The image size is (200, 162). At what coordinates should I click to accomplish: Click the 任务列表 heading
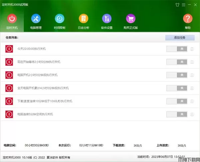point(12,38)
